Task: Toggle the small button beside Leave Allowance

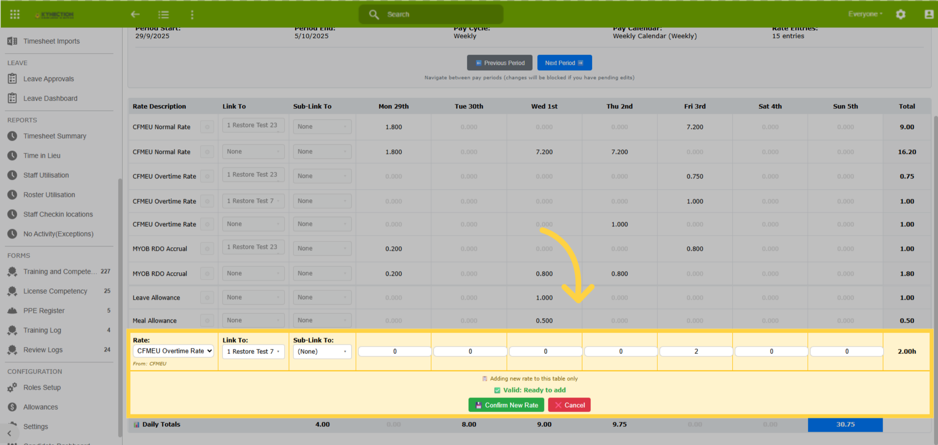Action: (207, 298)
